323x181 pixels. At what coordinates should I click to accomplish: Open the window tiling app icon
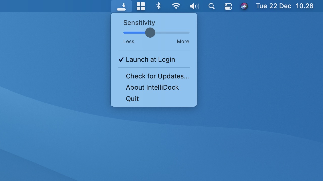pyautogui.click(x=141, y=6)
